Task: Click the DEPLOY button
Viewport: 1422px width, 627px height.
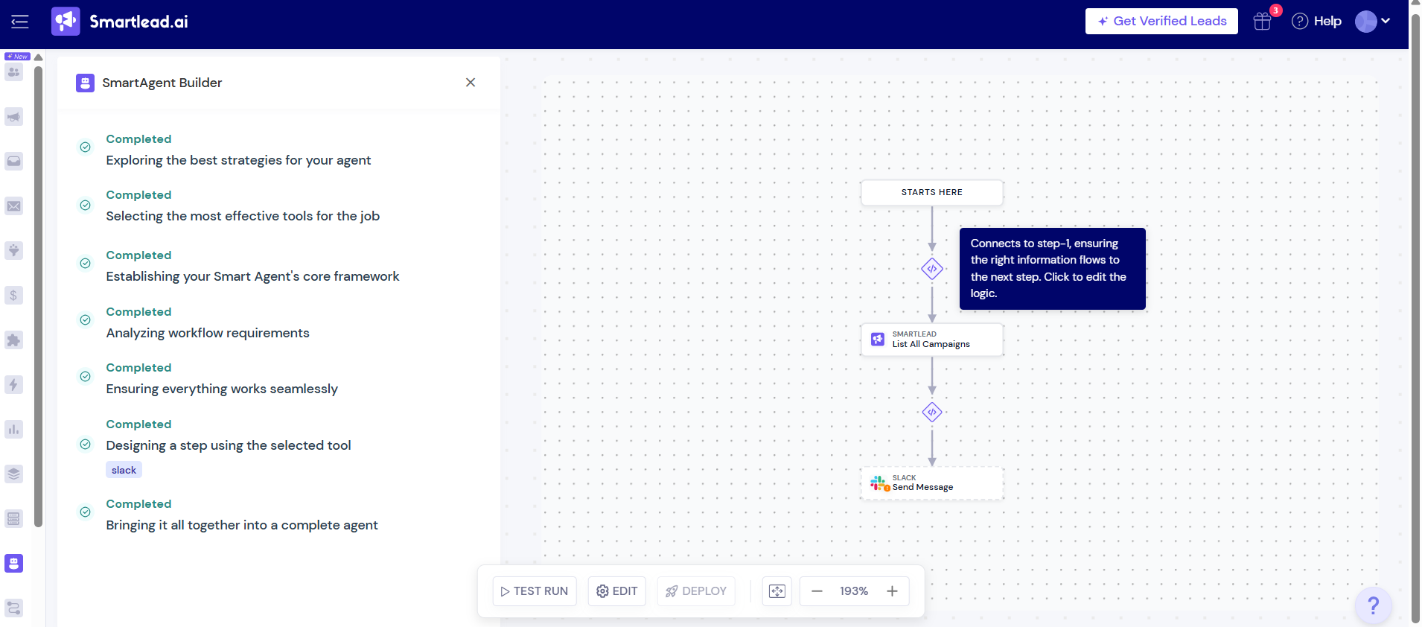Action: click(696, 591)
